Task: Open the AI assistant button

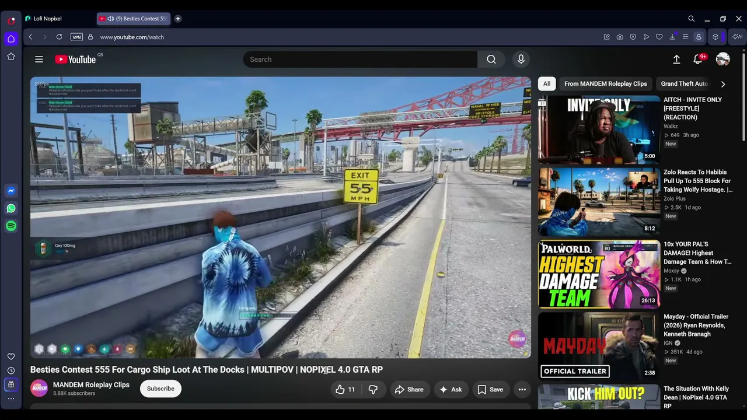Action: point(738,37)
